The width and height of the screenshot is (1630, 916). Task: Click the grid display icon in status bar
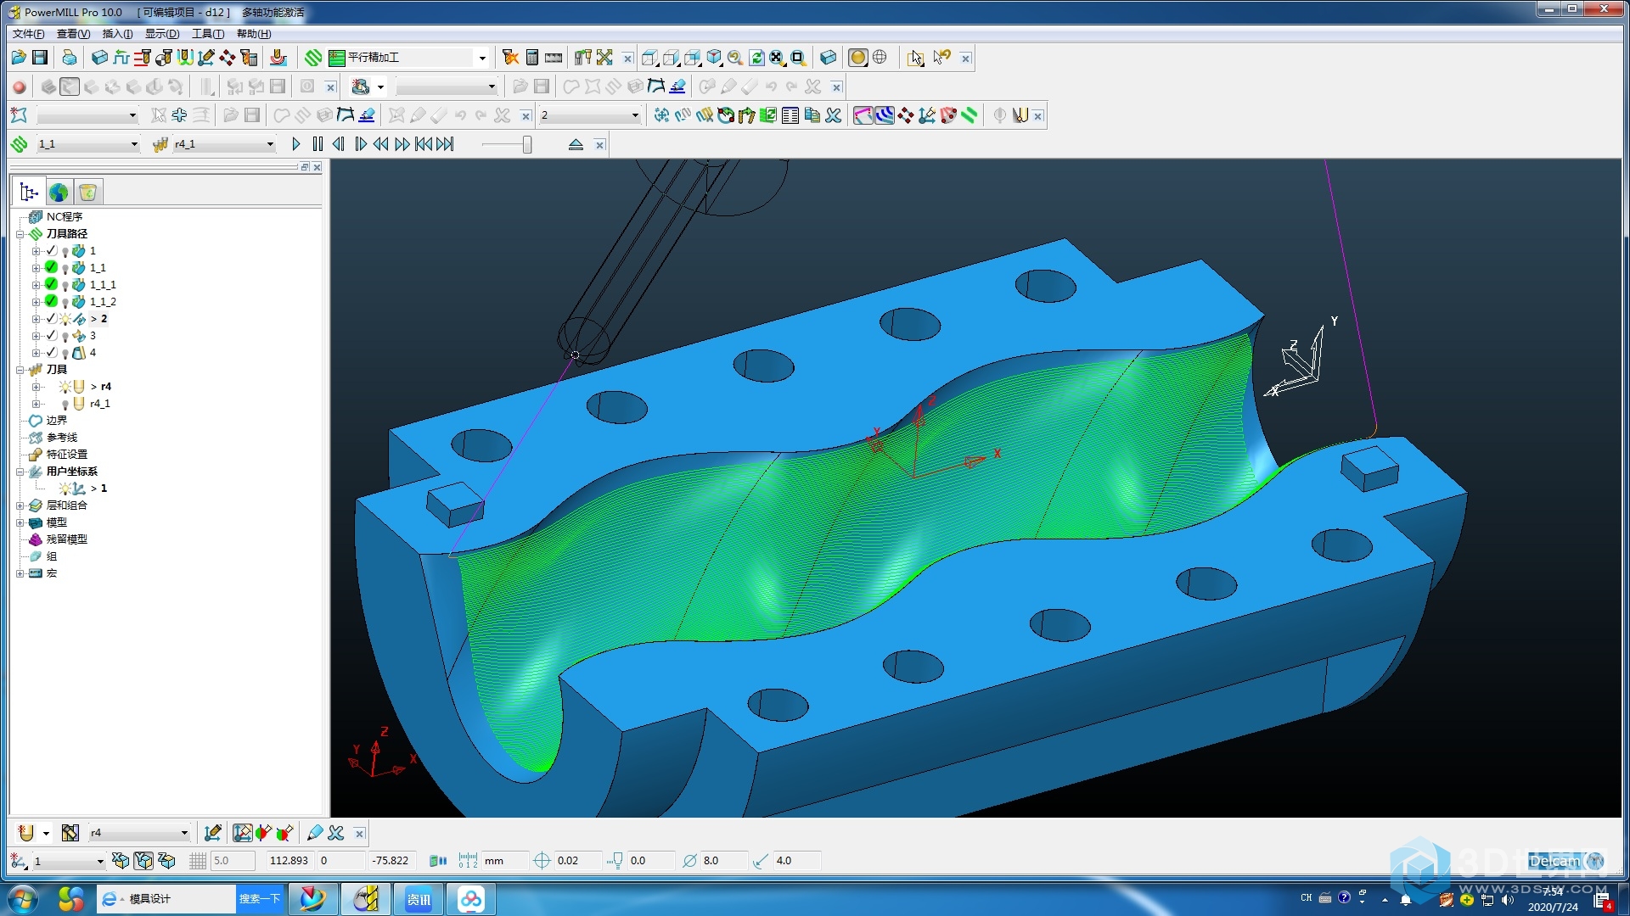coord(198,861)
